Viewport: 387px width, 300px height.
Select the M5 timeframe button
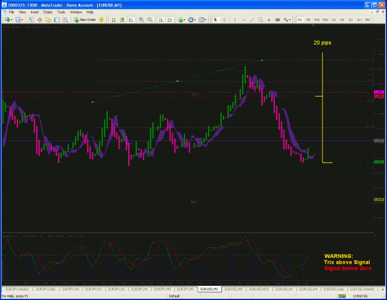(308, 20)
